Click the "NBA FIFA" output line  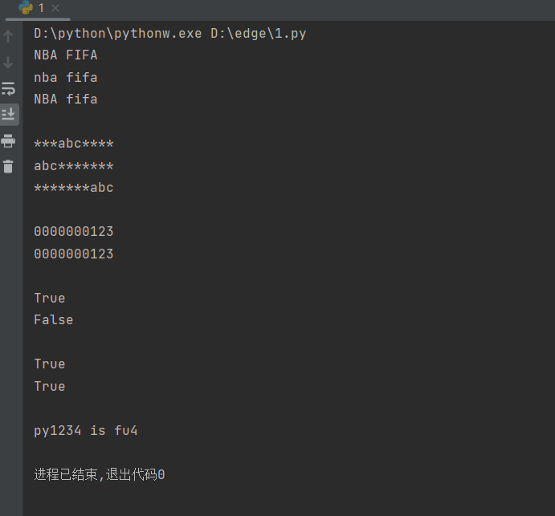pyautogui.click(x=66, y=55)
